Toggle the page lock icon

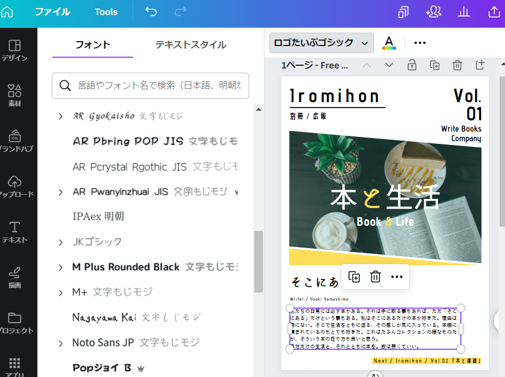click(411, 65)
